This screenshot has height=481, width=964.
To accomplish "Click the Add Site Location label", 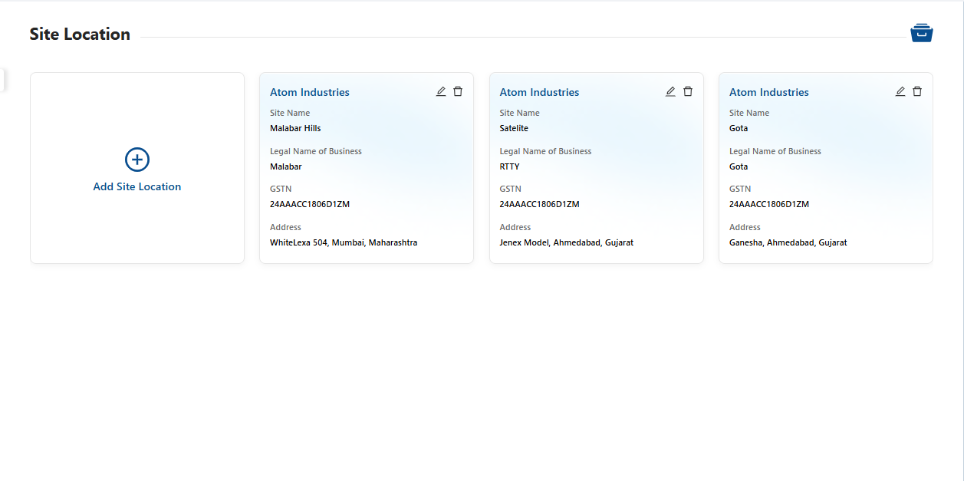I will 137,186.
